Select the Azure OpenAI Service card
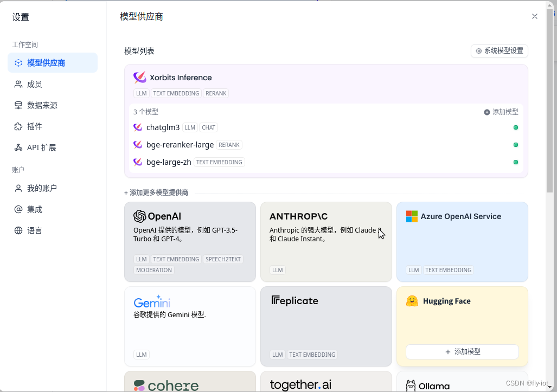This screenshot has height=392, width=557. (462, 242)
